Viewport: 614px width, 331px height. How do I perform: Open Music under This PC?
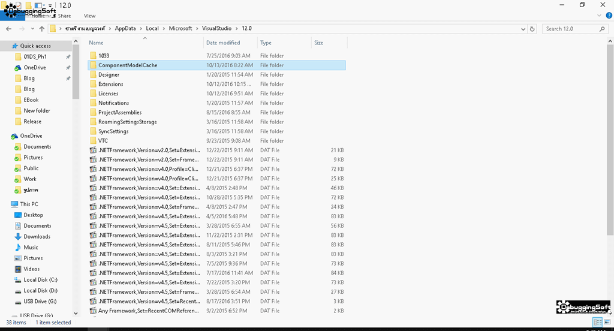point(31,248)
